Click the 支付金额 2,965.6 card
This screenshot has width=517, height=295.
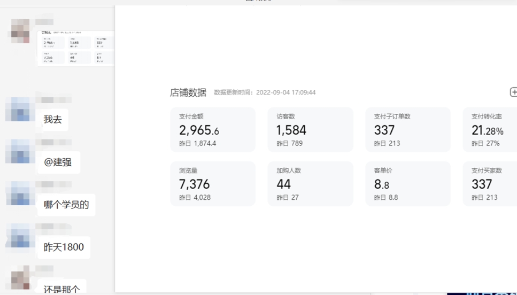pos(213,130)
